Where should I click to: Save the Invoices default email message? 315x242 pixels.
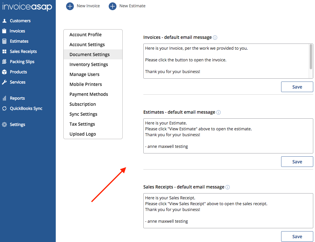tap(297, 87)
